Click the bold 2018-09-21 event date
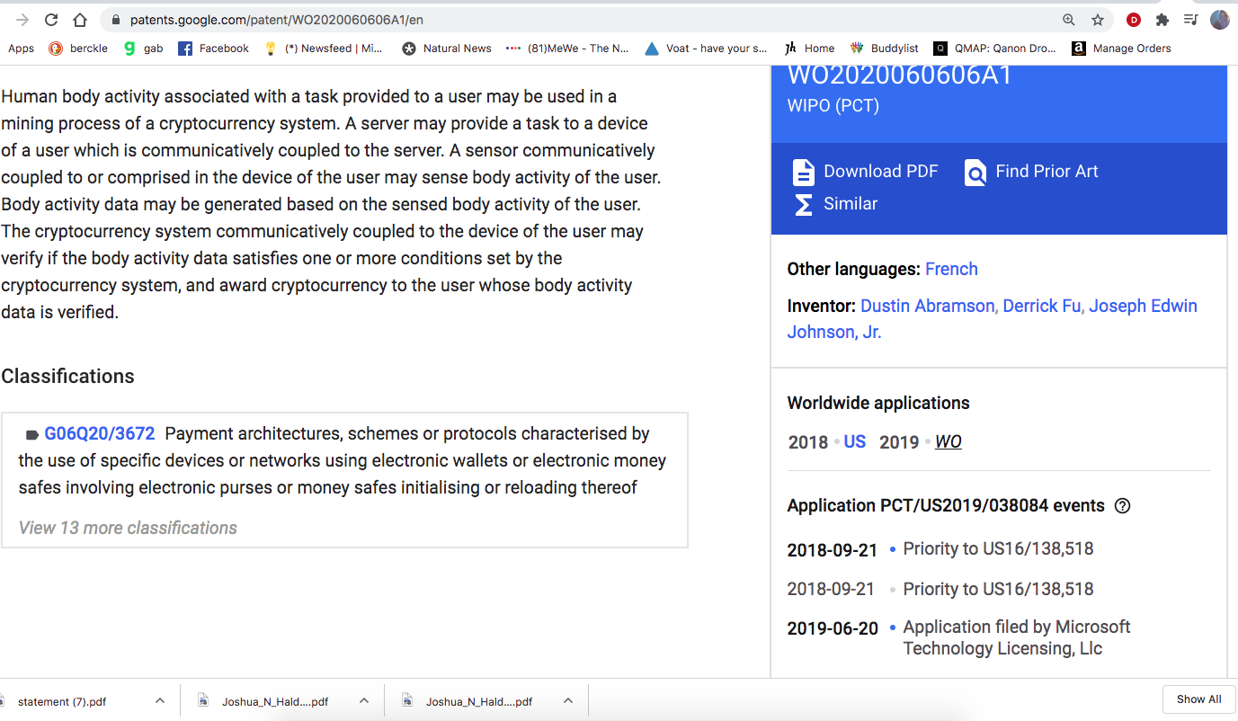 pyautogui.click(x=833, y=550)
